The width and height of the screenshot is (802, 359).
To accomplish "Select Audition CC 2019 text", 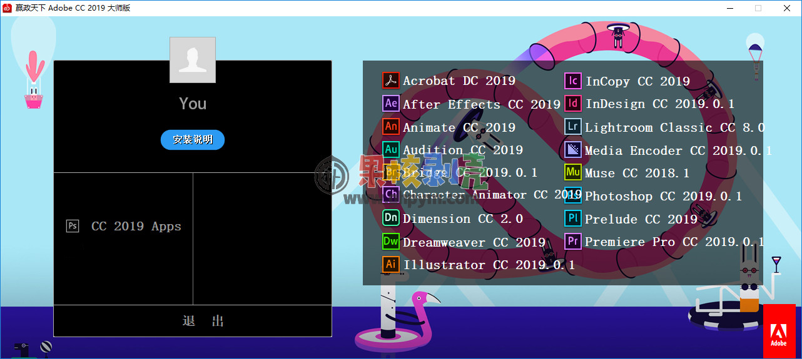I will pyautogui.click(x=463, y=150).
